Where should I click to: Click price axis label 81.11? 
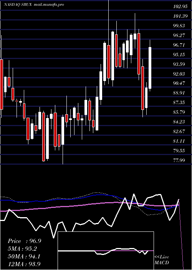(x=179, y=141)
